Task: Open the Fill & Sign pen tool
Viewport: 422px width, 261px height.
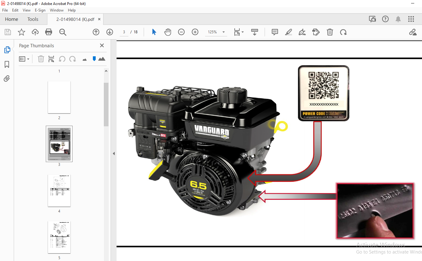Action: click(x=302, y=32)
